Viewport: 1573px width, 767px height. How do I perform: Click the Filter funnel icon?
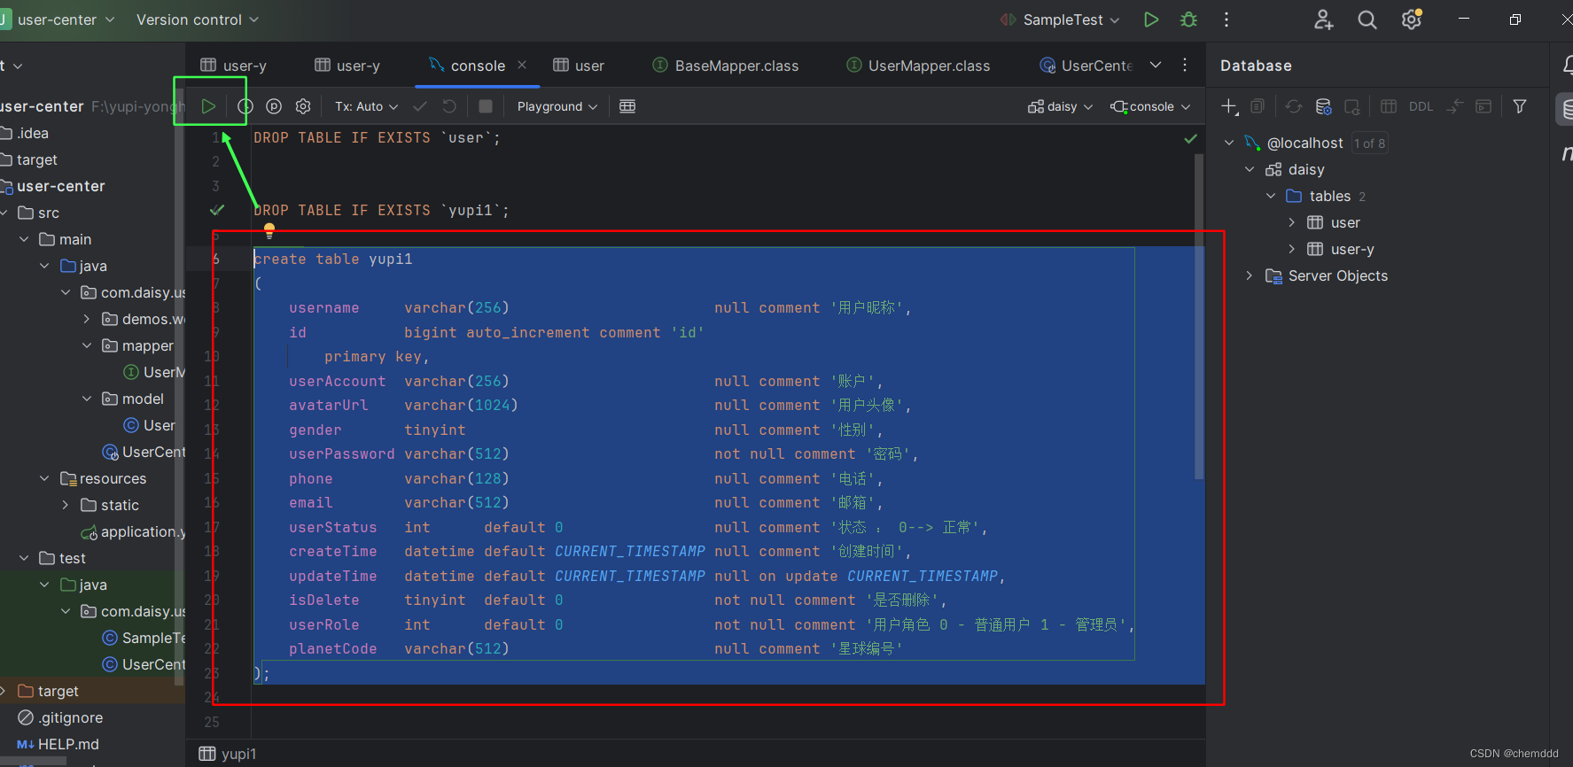(x=1520, y=106)
